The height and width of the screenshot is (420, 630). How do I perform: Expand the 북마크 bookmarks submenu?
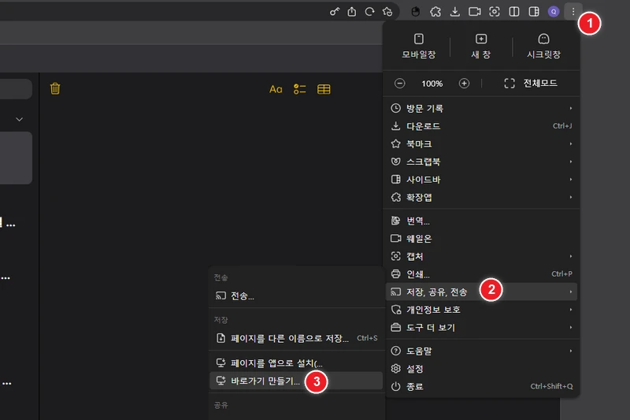coord(481,144)
